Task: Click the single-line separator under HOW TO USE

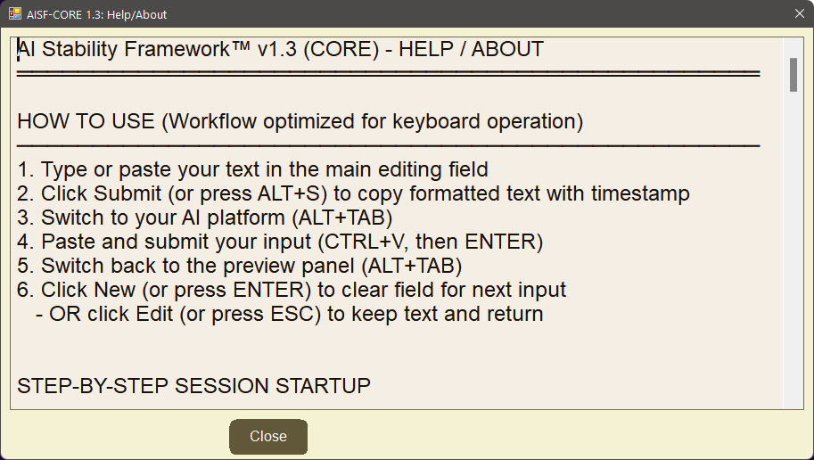Action: pos(388,144)
